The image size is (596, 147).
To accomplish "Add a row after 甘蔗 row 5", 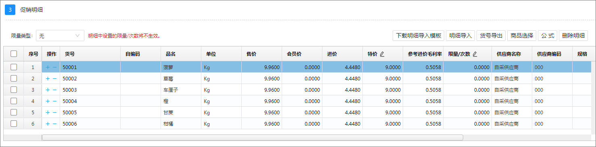I will click(x=48, y=113).
